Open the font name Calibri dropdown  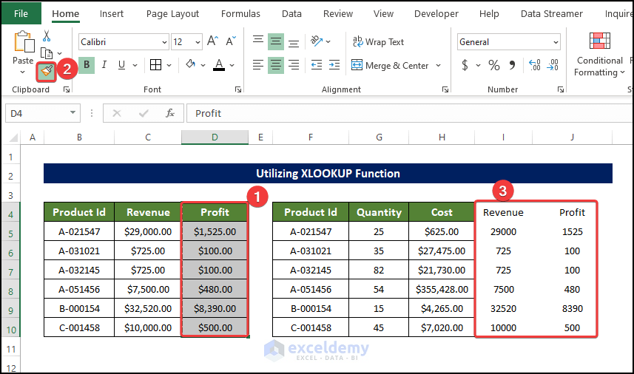tap(164, 42)
